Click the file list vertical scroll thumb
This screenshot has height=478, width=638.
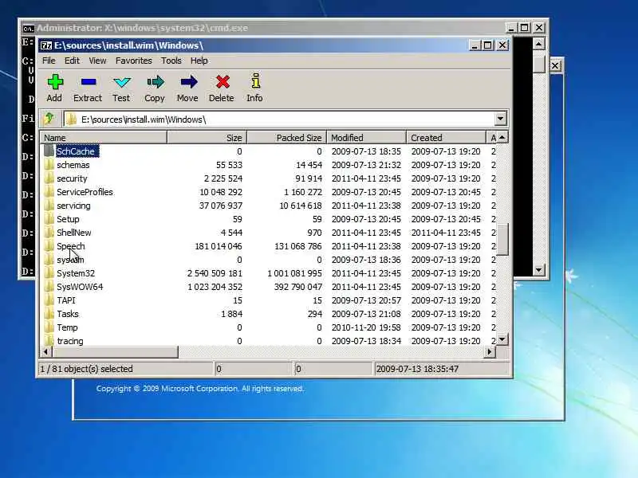coord(502,239)
